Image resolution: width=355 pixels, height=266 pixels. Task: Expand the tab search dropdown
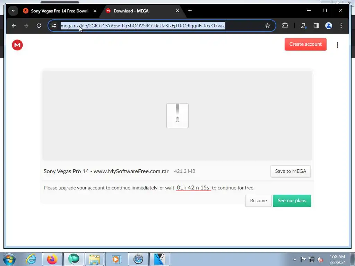[x=13, y=11]
